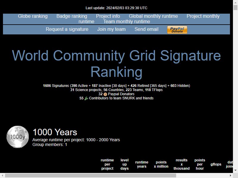Select the runtime per project column header

coord(107,164)
